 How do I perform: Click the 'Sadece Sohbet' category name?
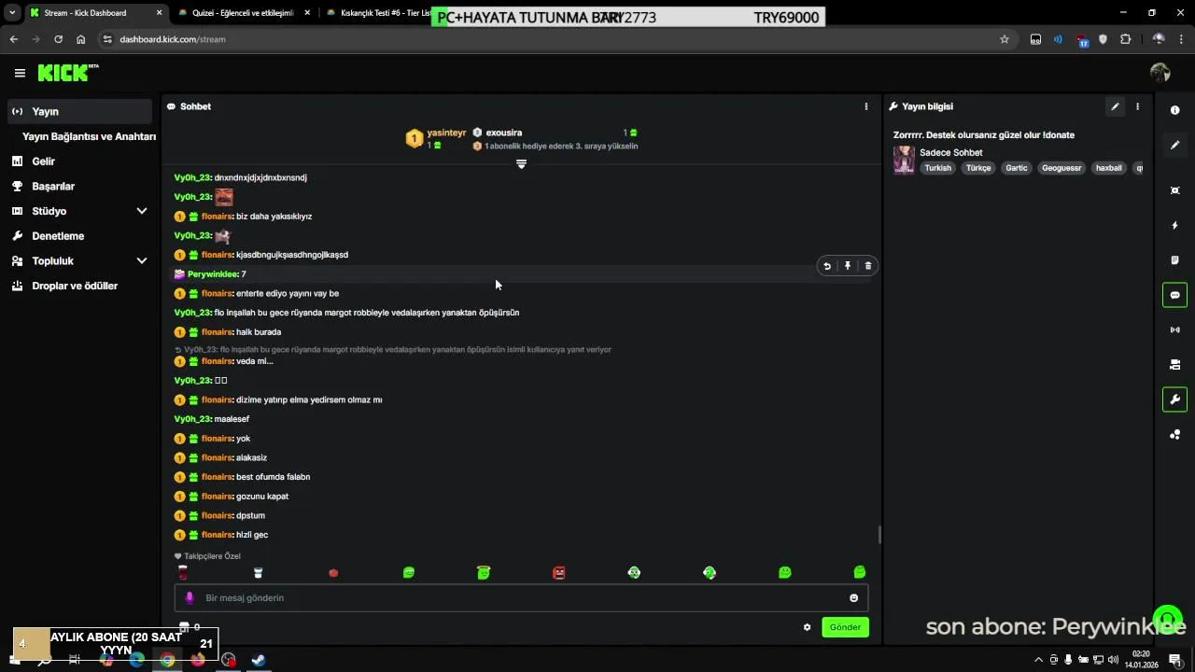951,152
